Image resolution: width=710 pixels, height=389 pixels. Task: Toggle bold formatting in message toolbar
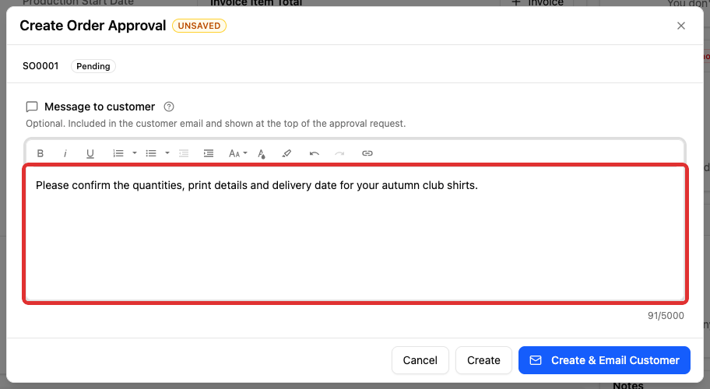pyautogui.click(x=40, y=153)
